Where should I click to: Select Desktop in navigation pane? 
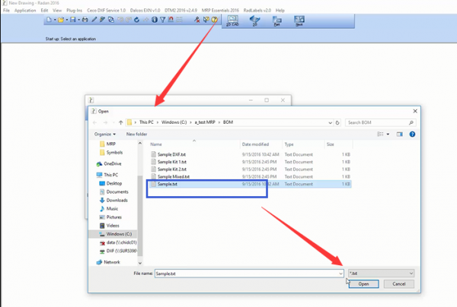(x=114, y=183)
